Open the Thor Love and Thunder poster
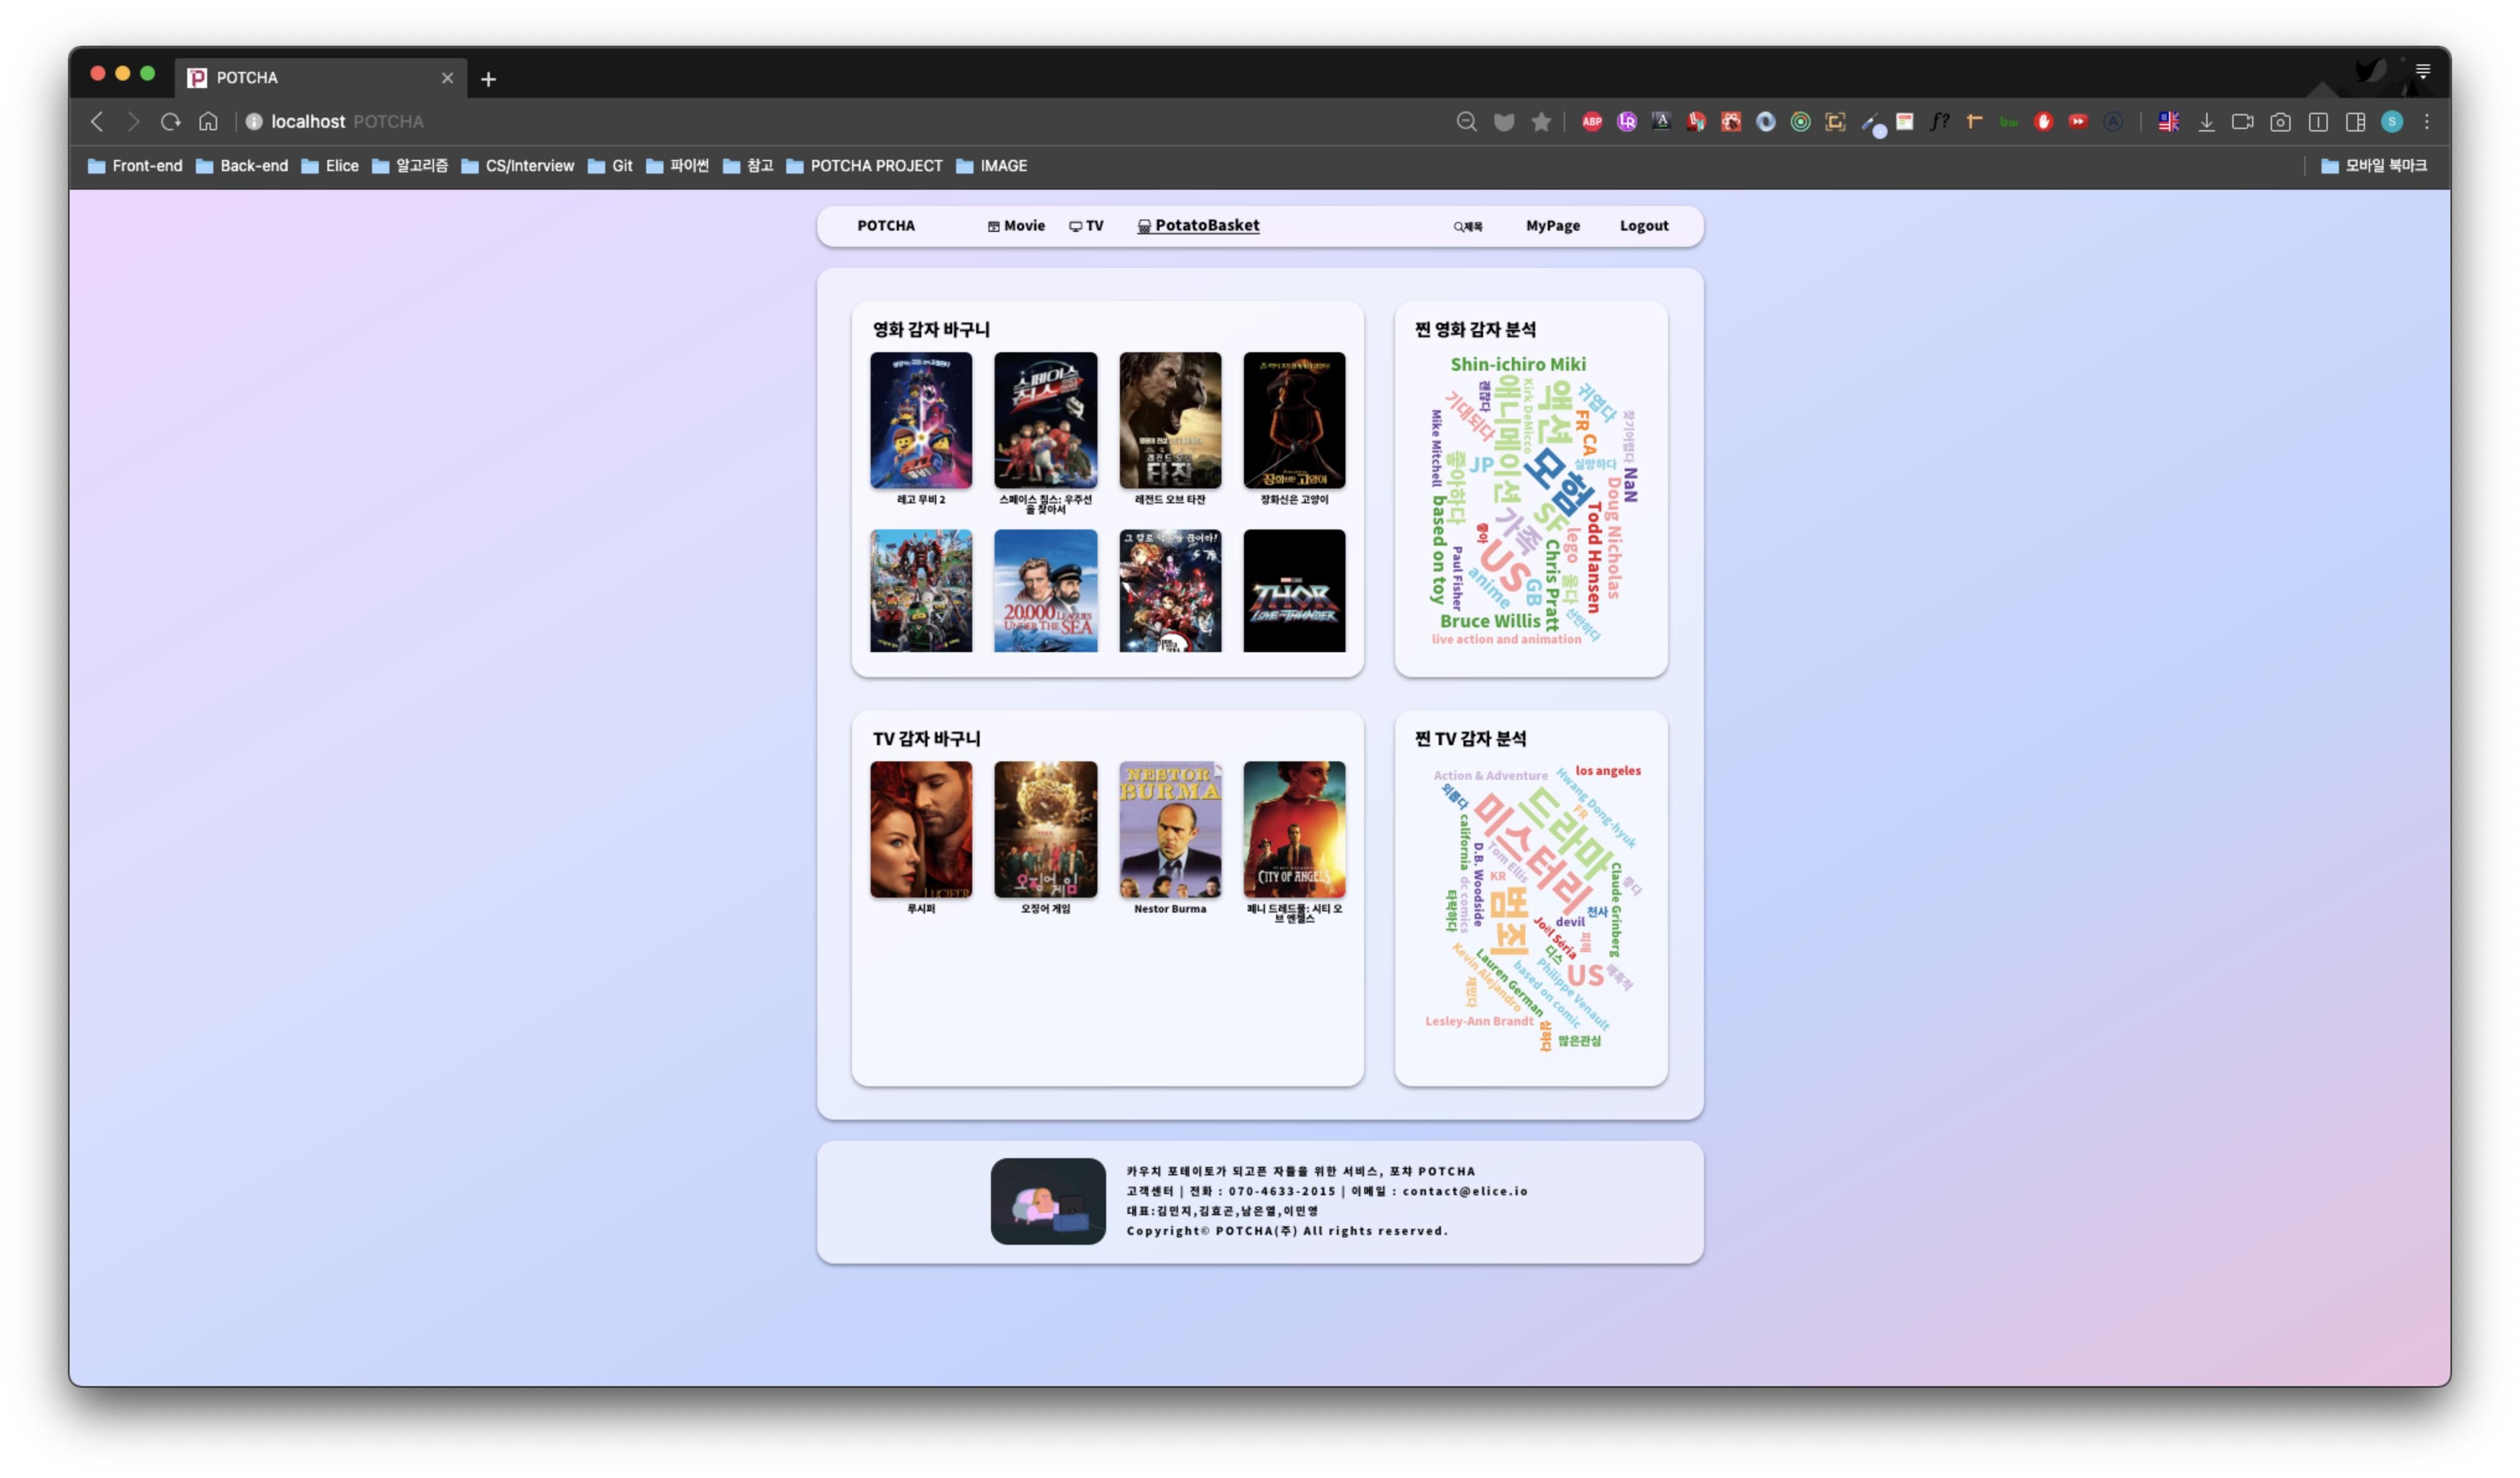The image size is (2520, 1478). [1294, 591]
